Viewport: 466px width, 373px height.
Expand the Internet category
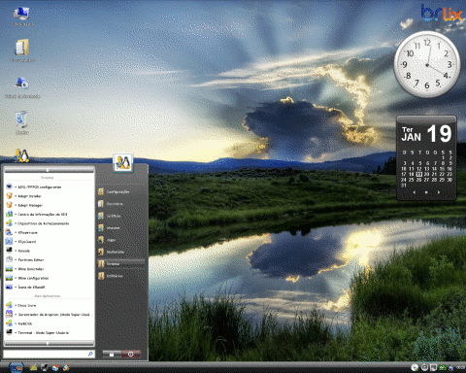tap(121, 228)
